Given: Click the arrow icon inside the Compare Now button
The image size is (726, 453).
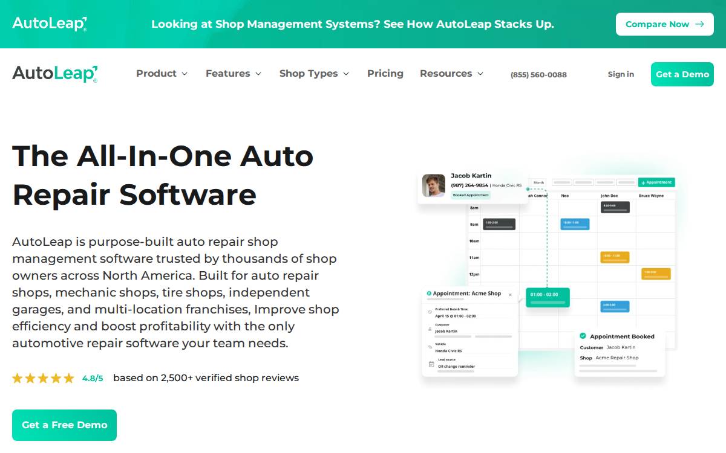Looking at the screenshot, I should click(x=699, y=24).
